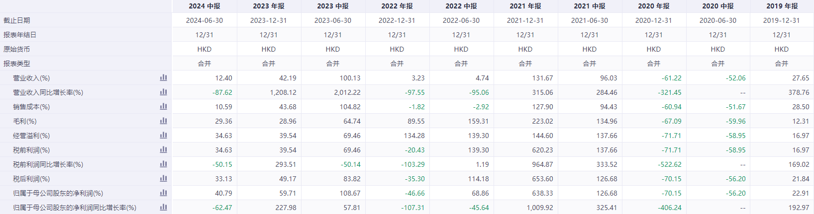Open chart icon for 归属于母公司股东的净利润(%) row
The width and height of the screenshot is (814, 214).
coord(163,193)
